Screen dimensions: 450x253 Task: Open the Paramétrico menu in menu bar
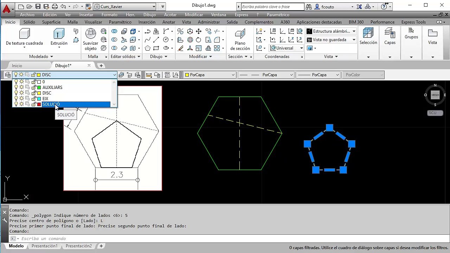click(278, 15)
